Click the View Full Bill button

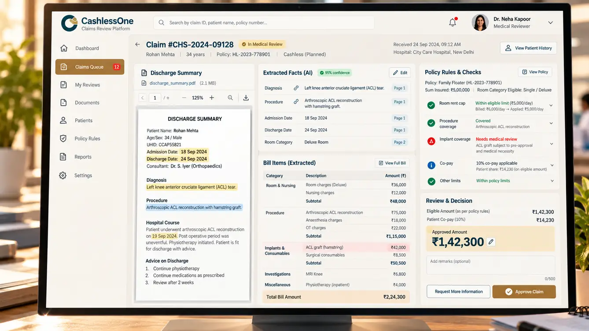[392, 163]
